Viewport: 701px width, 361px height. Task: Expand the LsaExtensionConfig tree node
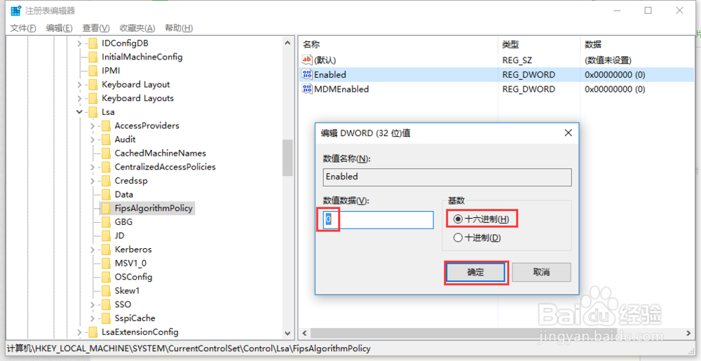coord(80,332)
